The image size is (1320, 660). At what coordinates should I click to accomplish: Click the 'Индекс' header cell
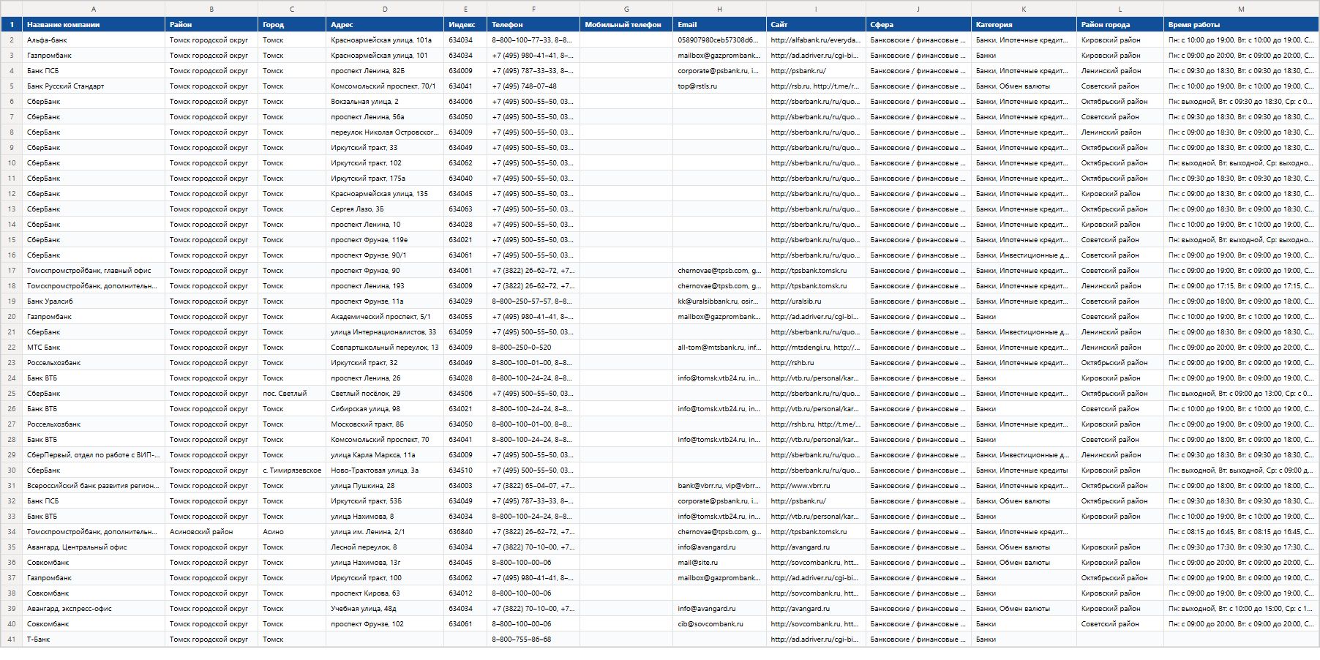(466, 25)
